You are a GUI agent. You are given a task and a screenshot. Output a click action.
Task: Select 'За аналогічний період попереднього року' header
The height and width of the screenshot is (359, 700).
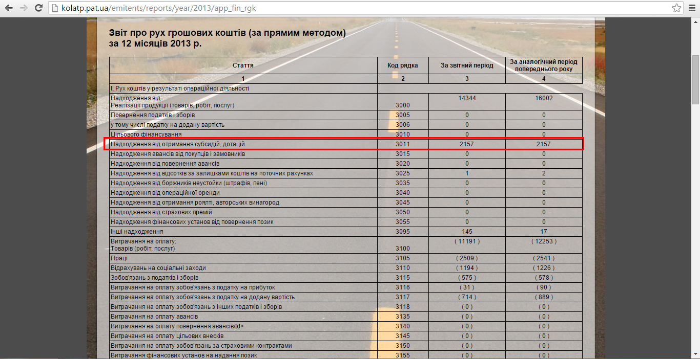coord(544,65)
